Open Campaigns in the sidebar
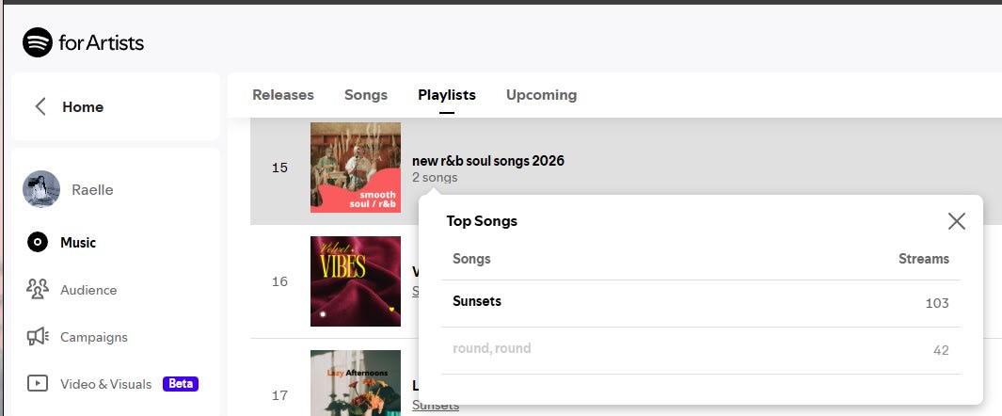 94,337
